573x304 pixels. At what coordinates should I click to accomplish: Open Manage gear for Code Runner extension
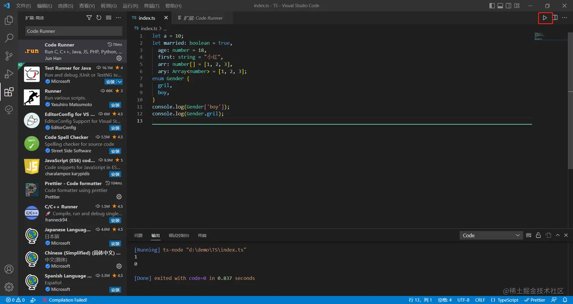pyautogui.click(x=119, y=58)
